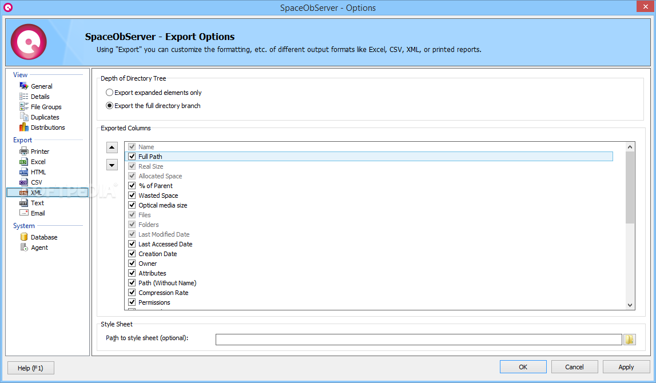Browse for style sheet folder icon
Image resolution: width=656 pixels, height=383 pixels.
tap(630, 340)
